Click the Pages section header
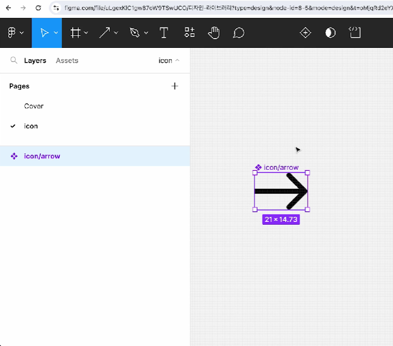 coord(20,86)
